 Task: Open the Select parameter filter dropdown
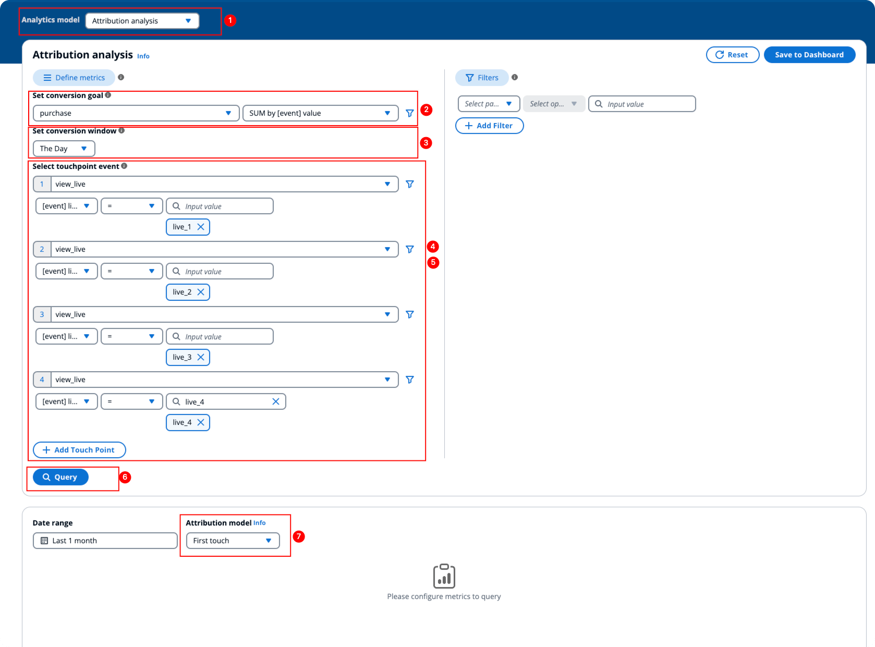(x=489, y=104)
